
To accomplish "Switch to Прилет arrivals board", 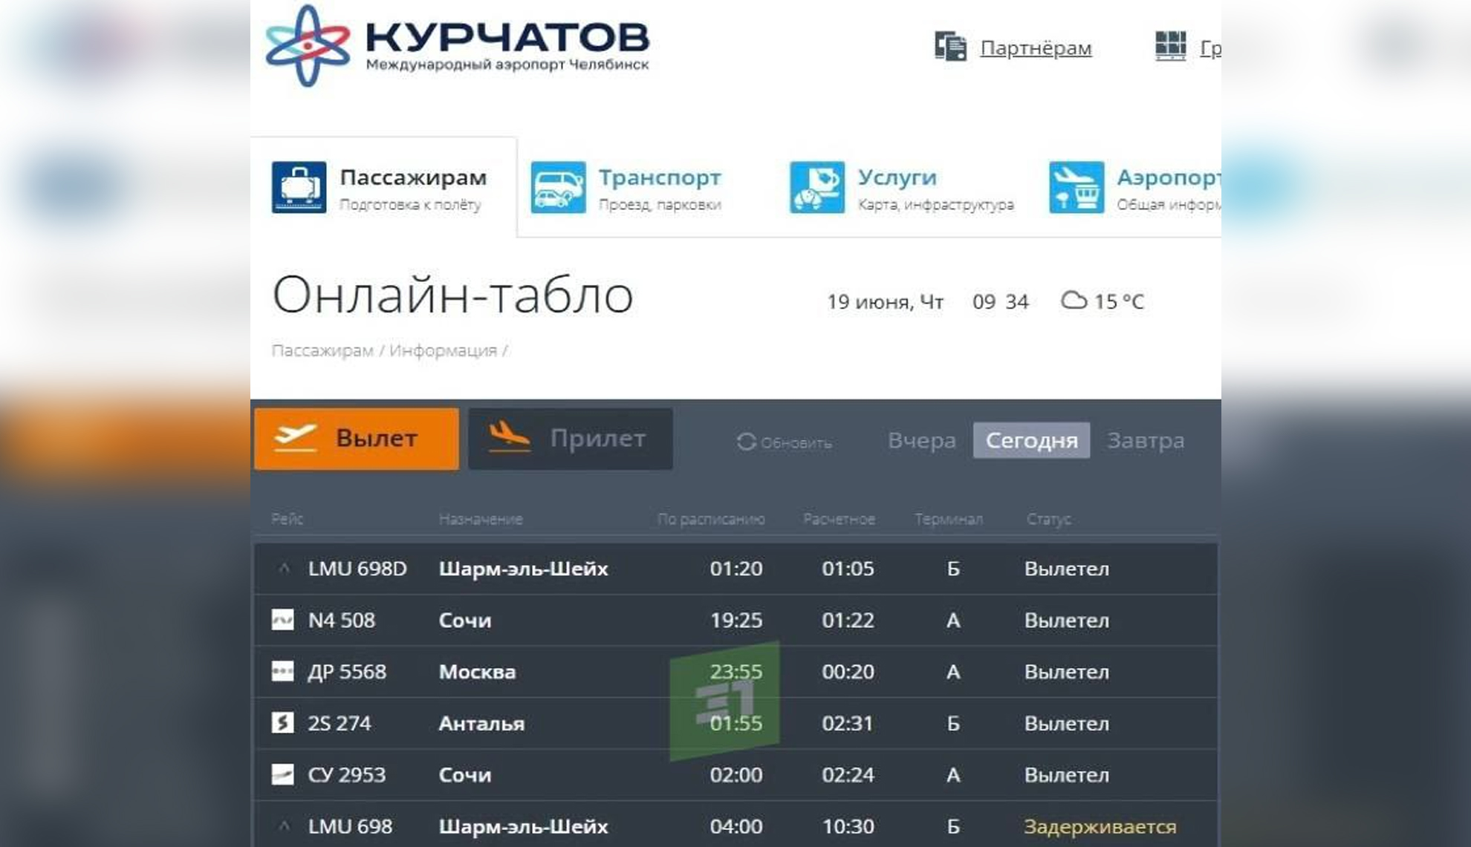I will pos(571,438).
